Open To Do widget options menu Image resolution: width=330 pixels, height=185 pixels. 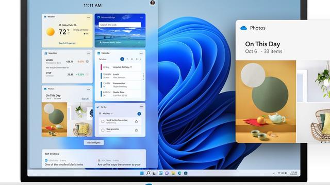click(x=141, y=107)
